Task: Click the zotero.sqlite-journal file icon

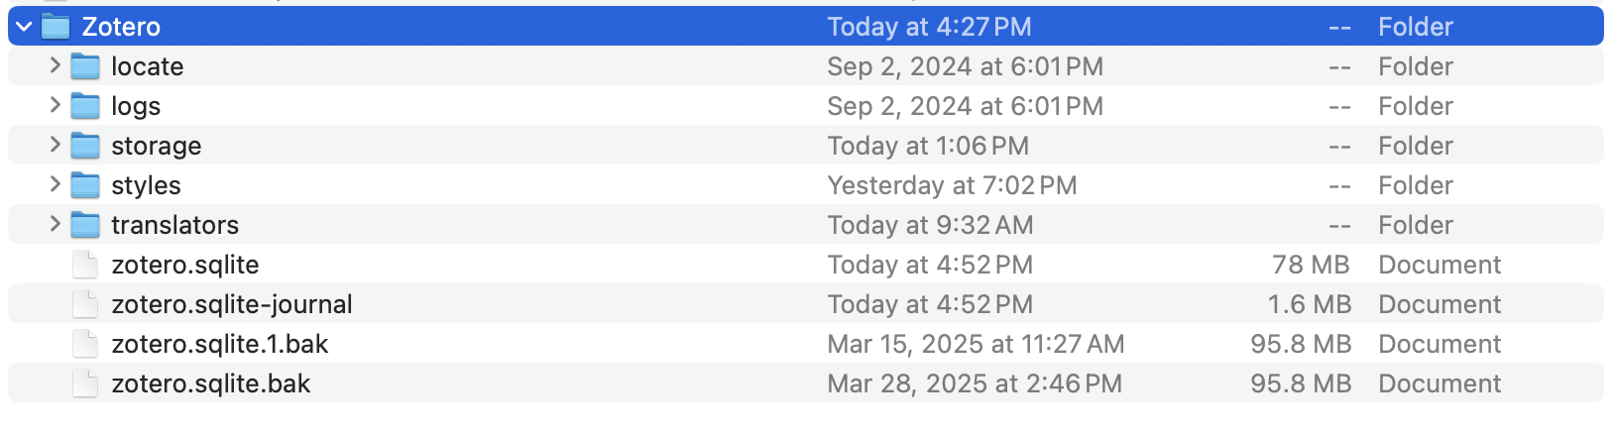Action: (85, 304)
